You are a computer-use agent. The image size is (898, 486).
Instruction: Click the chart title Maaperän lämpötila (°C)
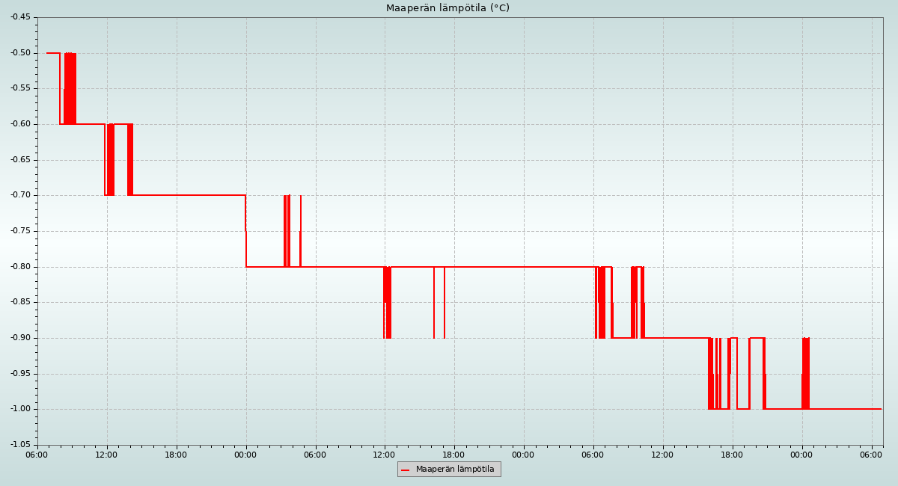pos(448,8)
